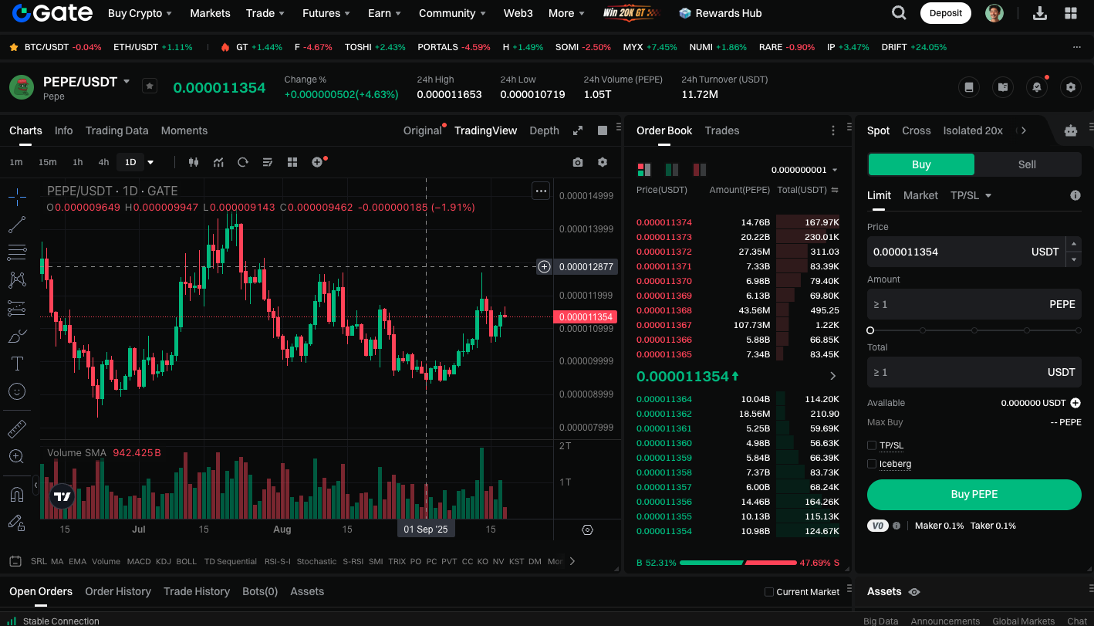Switch to the Sell side button
This screenshot has width=1094, height=626.
tap(1027, 164)
